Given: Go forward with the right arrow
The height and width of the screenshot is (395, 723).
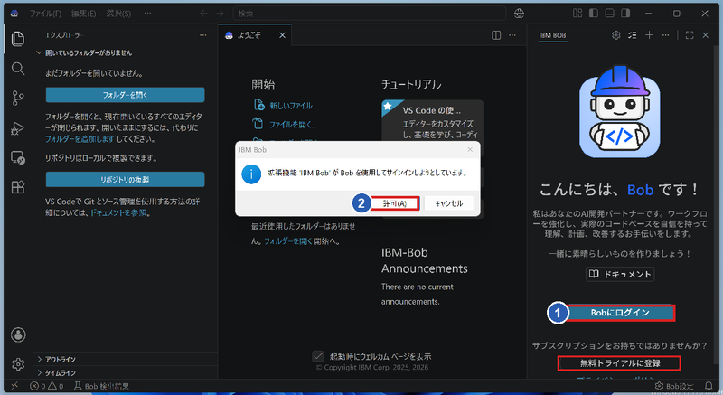Looking at the screenshot, I should click(220, 14).
